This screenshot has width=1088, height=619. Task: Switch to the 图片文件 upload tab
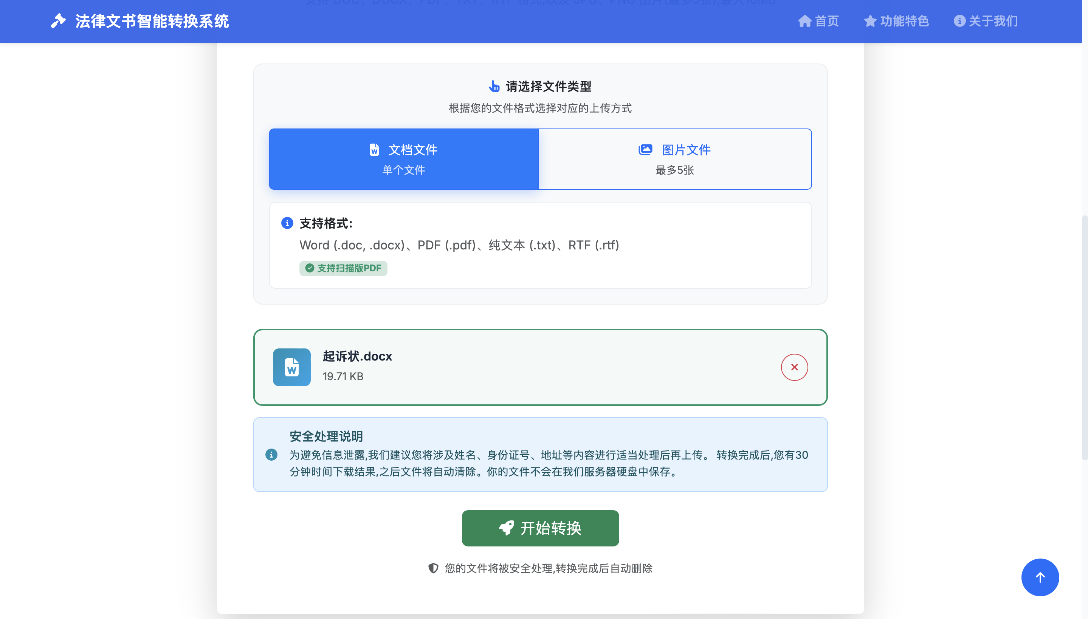(674, 159)
